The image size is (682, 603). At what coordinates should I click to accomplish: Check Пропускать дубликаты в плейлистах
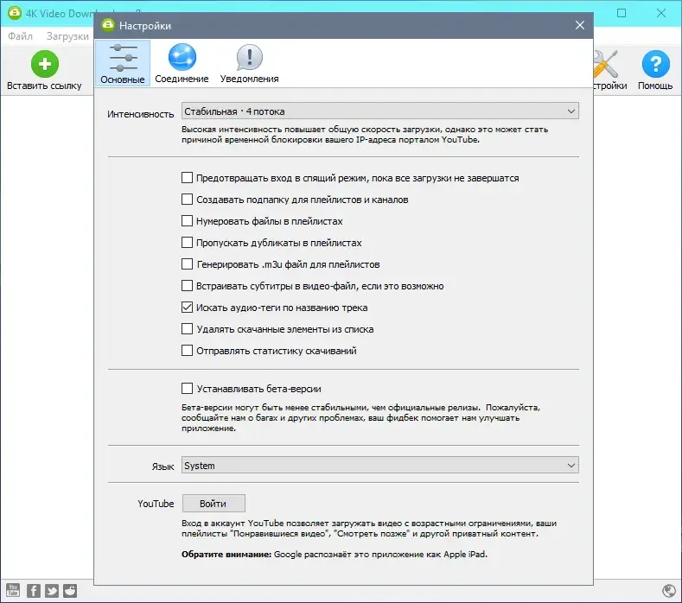pyautogui.click(x=187, y=243)
